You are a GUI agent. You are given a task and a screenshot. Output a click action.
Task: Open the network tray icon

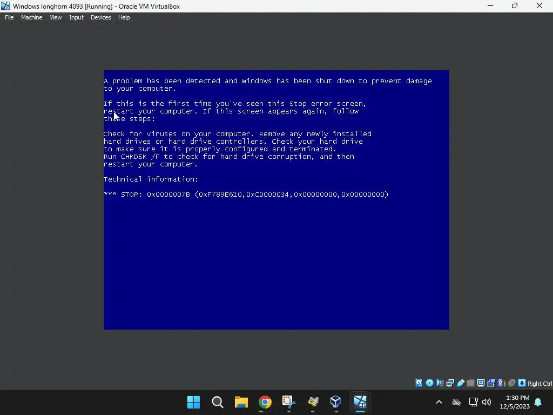click(473, 402)
